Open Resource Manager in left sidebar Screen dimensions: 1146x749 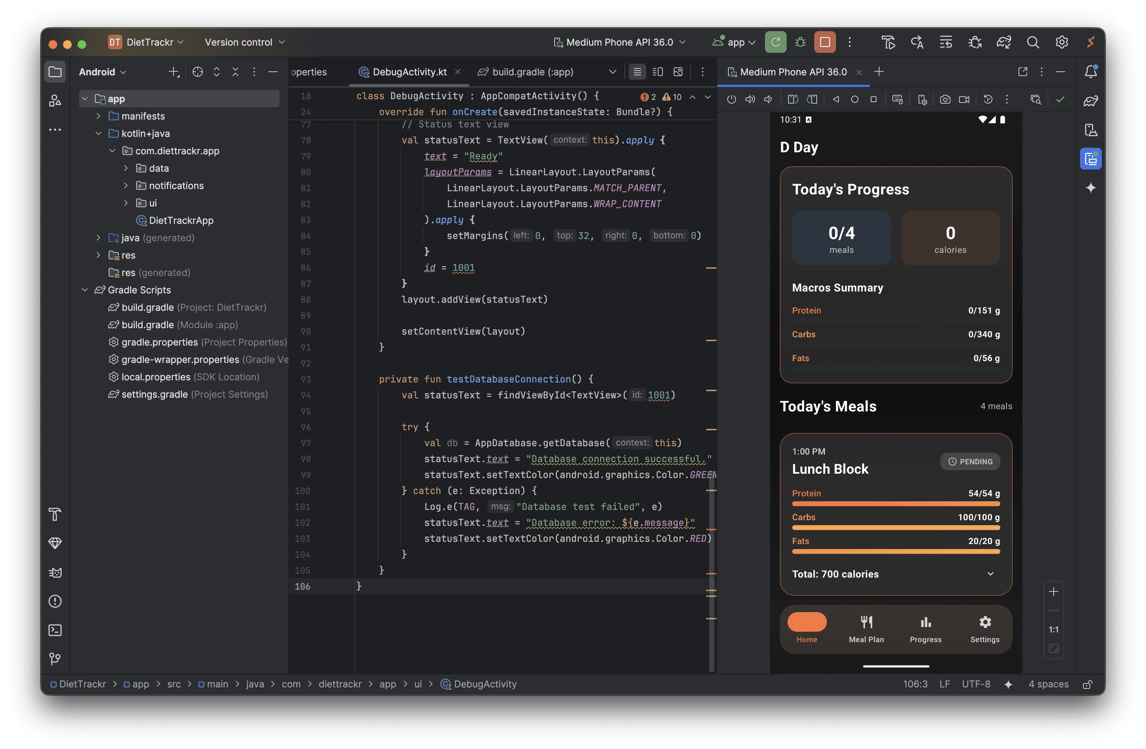point(55,100)
